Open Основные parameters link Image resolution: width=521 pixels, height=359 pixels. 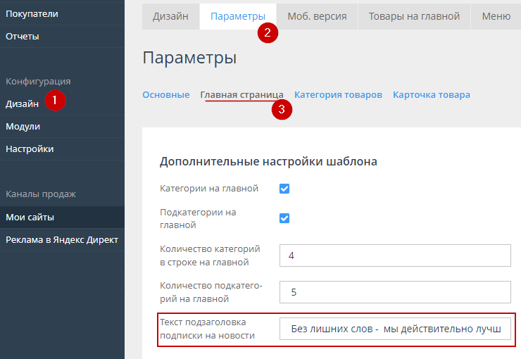tap(165, 94)
